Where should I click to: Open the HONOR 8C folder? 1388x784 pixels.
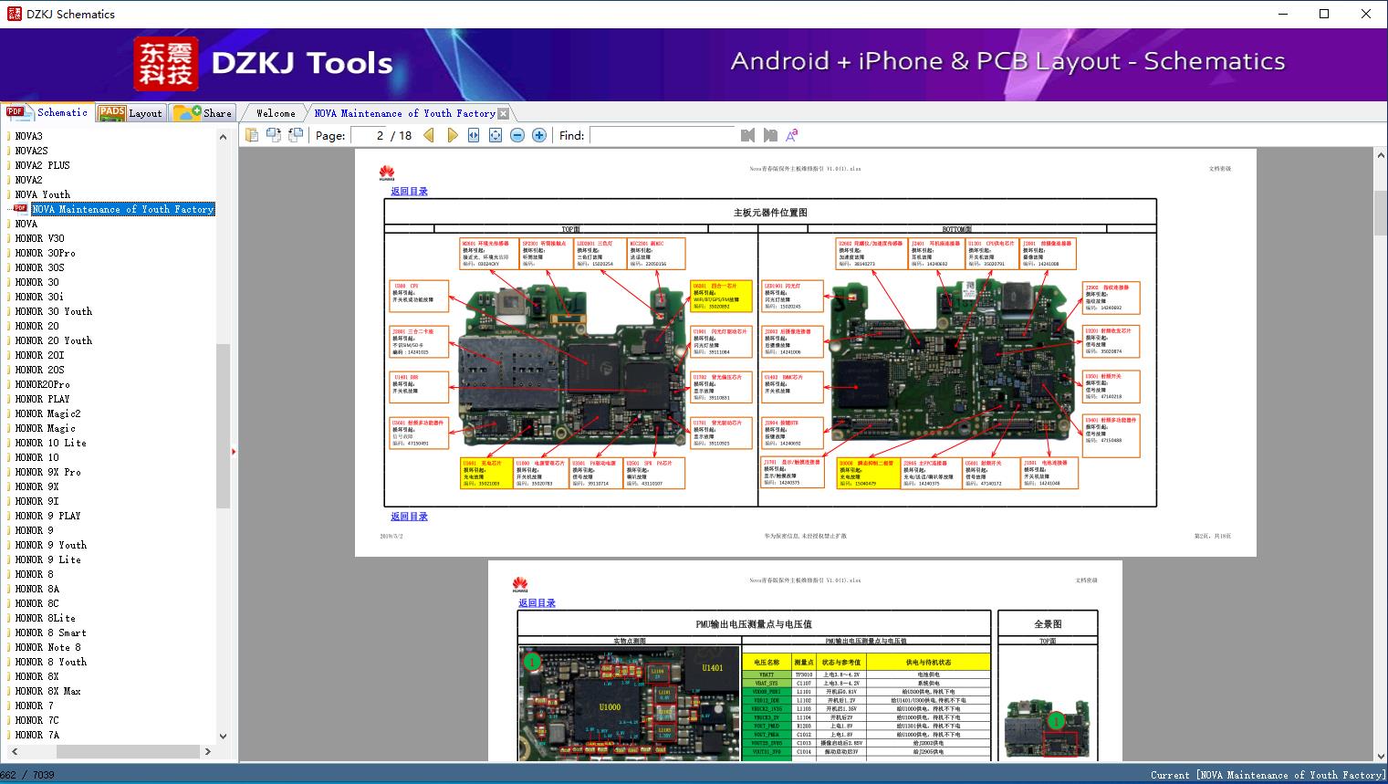(37, 603)
